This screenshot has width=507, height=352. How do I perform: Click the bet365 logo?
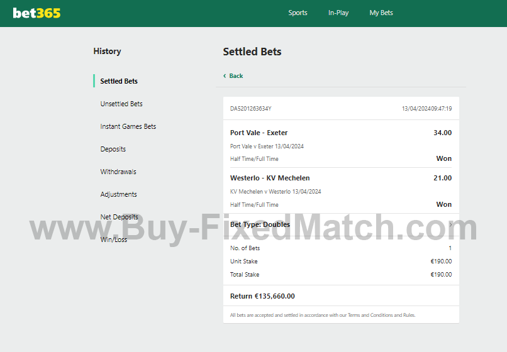pos(36,13)
